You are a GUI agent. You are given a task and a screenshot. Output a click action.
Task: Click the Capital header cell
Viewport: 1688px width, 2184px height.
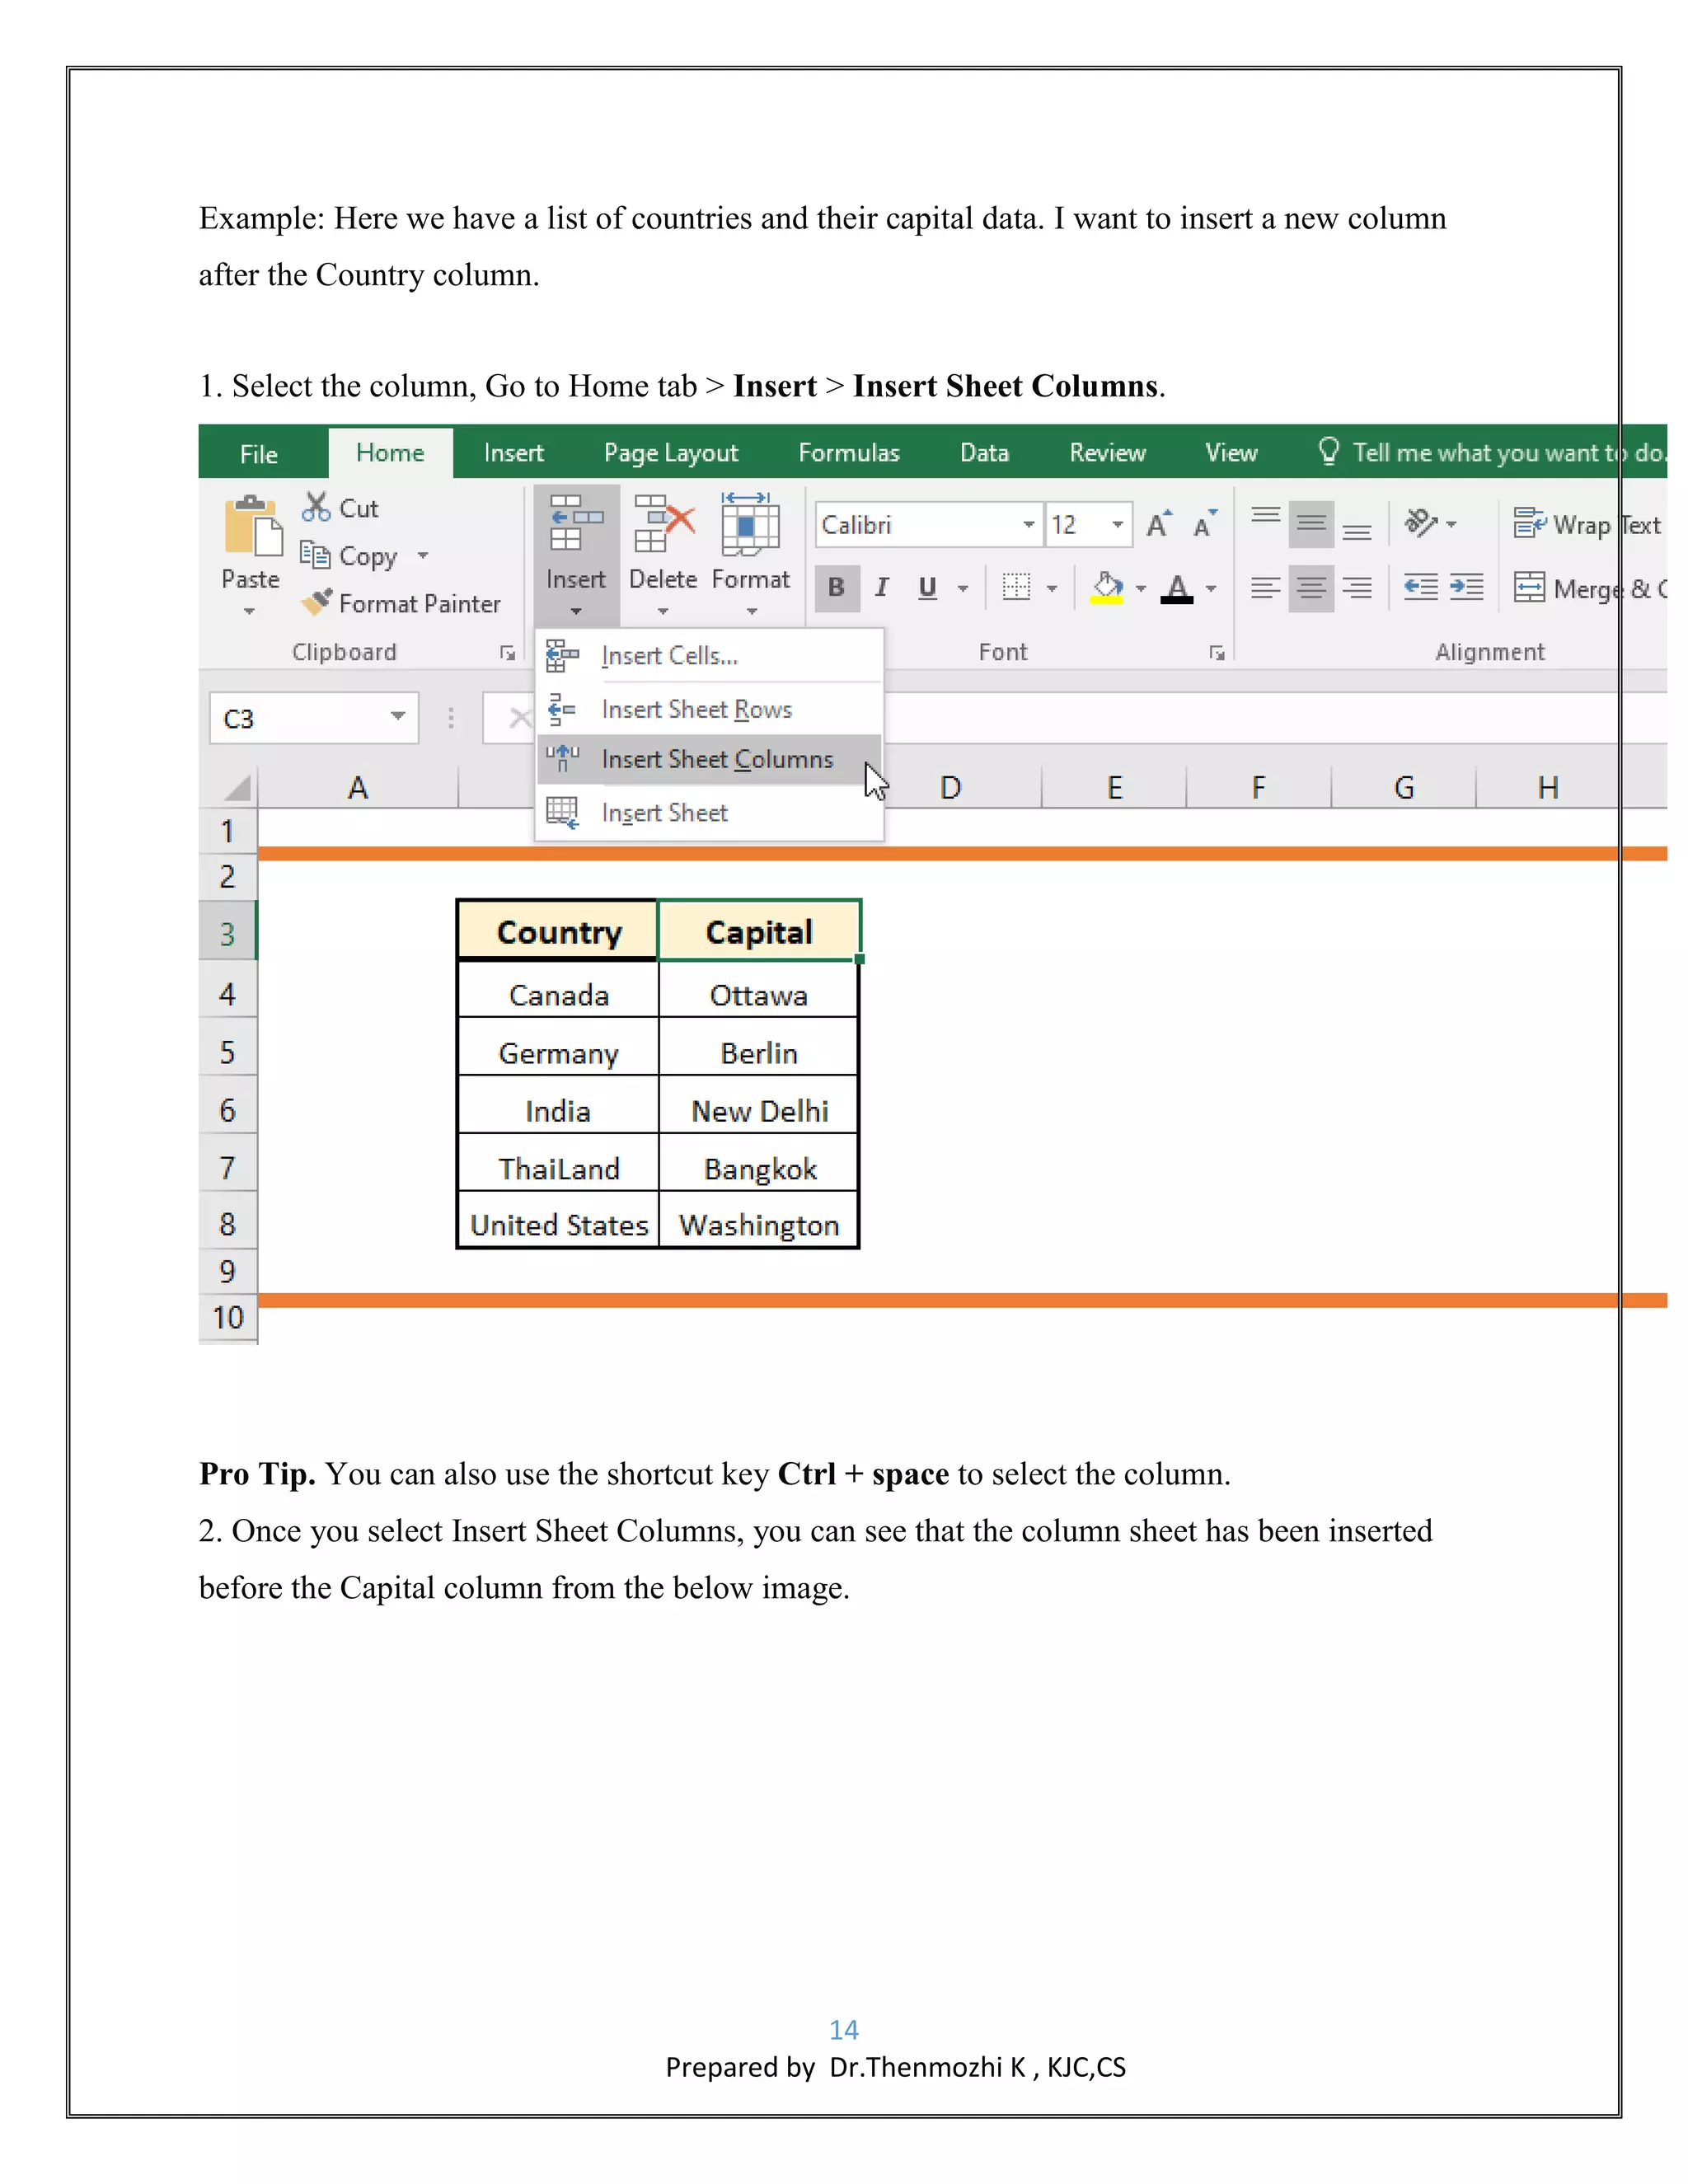click(759, 931)
